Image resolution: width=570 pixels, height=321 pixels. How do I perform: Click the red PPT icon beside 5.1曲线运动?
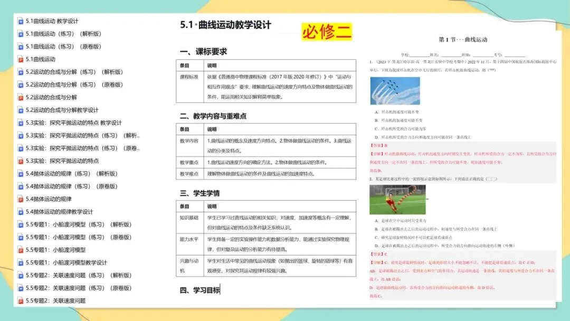click(21, 59)
